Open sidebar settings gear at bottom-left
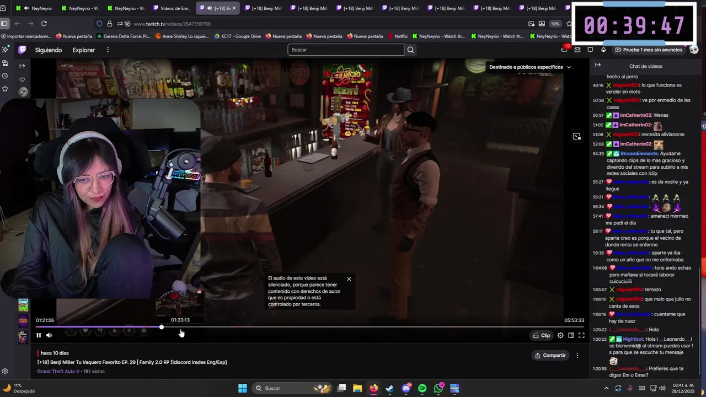The height and width of the screenshot is (397, 706). point(4,372)
